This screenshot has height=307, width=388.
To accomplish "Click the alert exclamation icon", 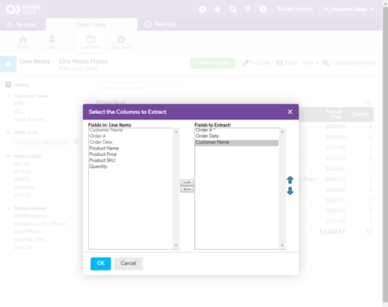I will point(263,9).
